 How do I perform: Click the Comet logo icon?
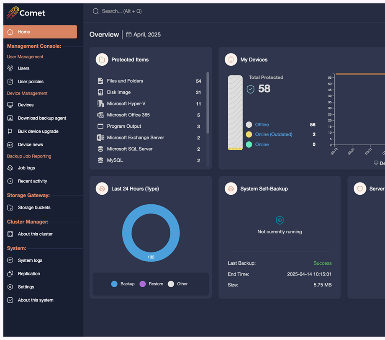point(13,13)
